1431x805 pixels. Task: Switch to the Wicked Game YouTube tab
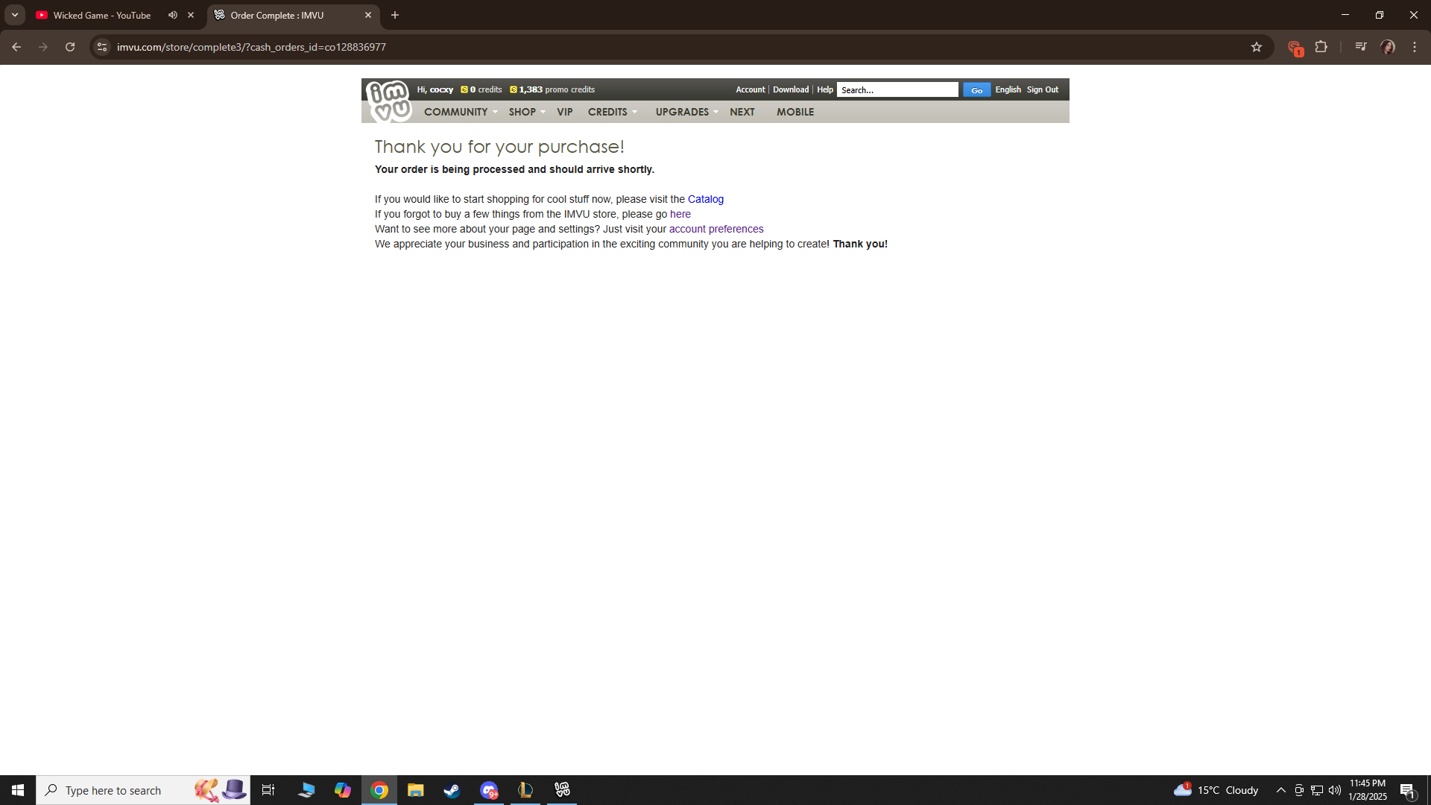[x=102, y=15]
